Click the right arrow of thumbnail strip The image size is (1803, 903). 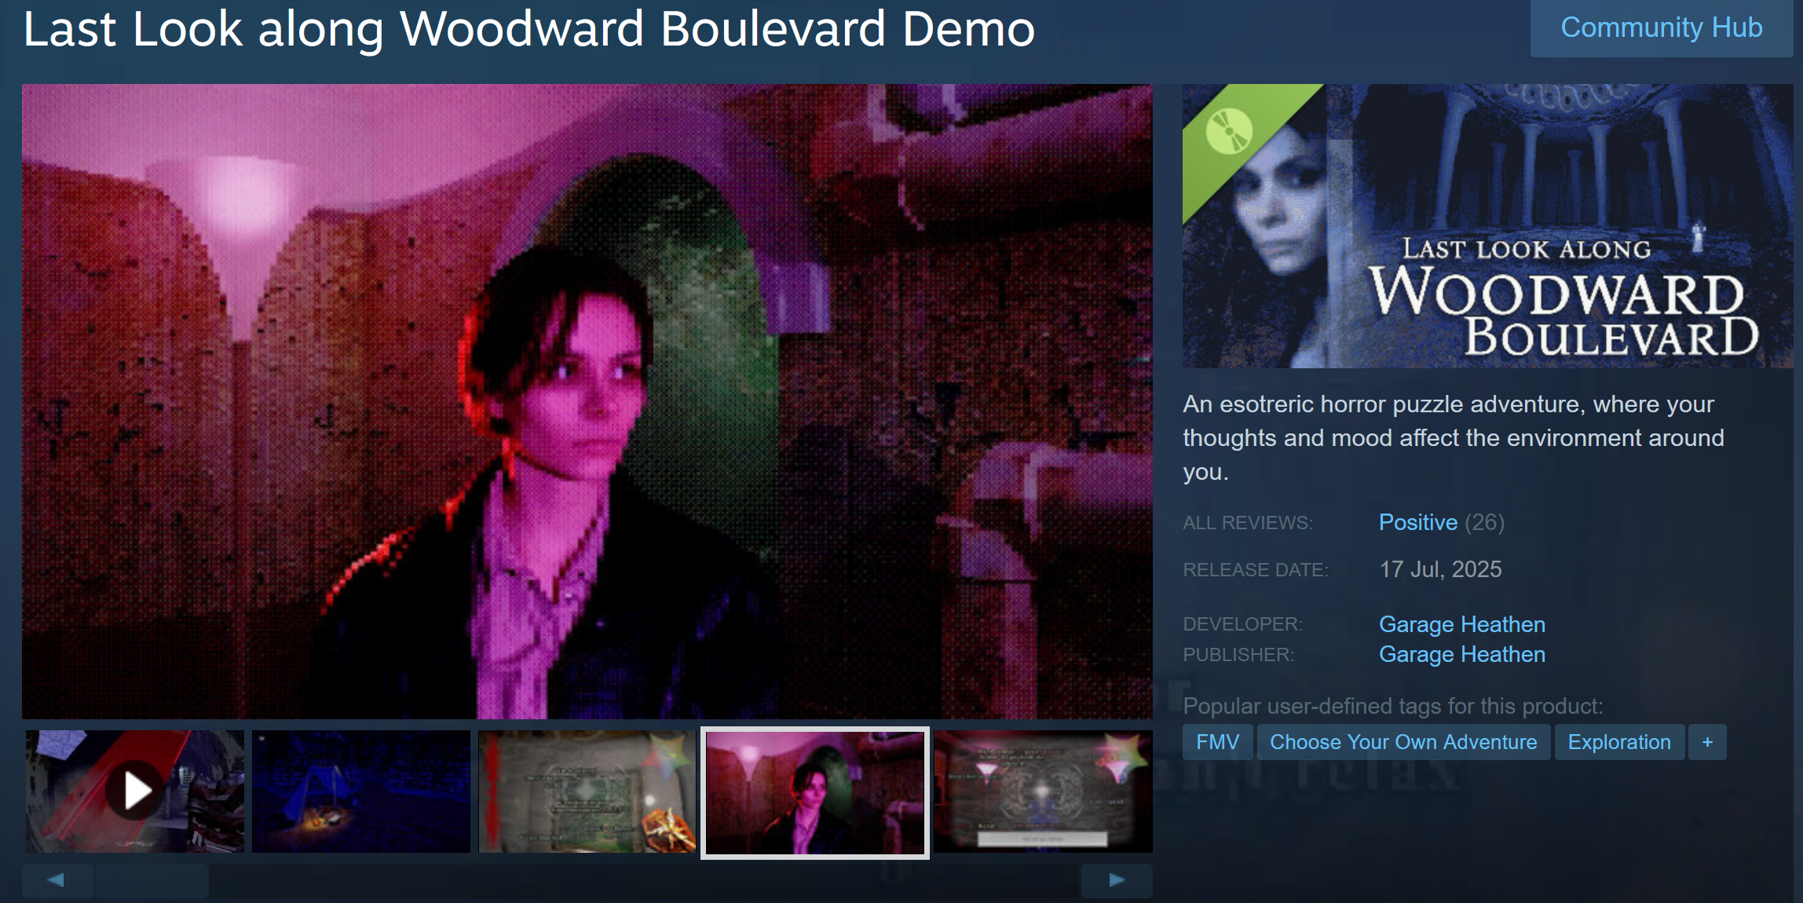click(1117, 880)
